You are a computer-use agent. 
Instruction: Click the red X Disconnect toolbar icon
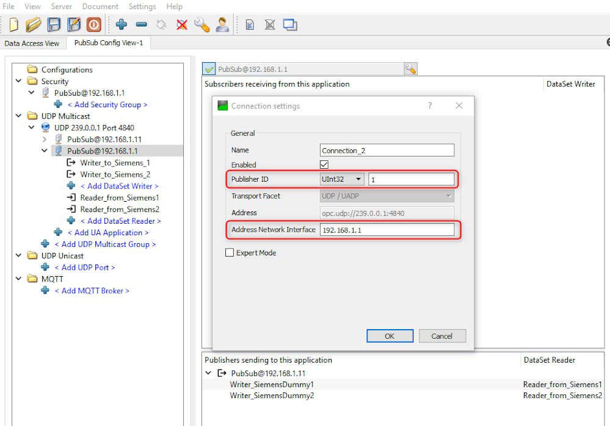click(x=182, y=25)
